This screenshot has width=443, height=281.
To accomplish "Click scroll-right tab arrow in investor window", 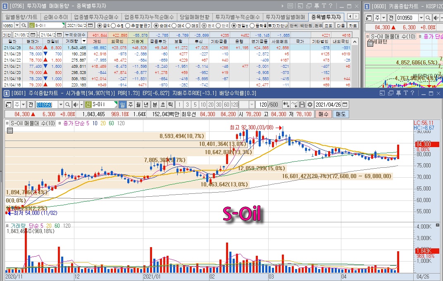I will pos(356,17).
